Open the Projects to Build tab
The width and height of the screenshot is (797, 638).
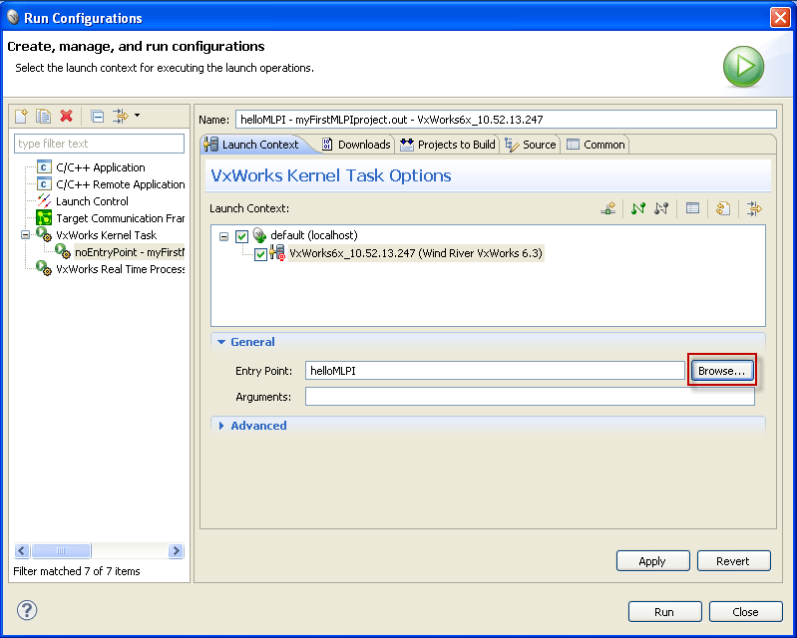(448, 145)
